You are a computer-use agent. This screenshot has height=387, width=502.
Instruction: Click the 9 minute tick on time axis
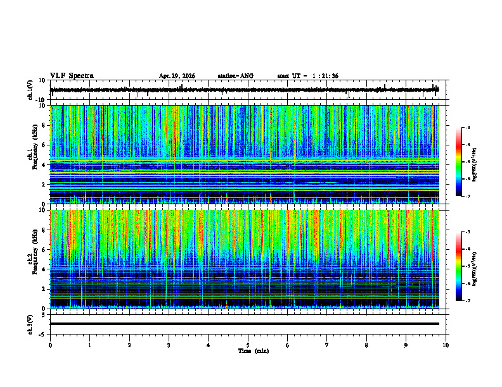click(406, 345)
